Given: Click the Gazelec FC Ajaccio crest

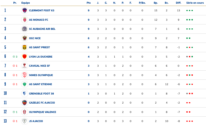Looking at the screenshot, I should pos(25,103).
